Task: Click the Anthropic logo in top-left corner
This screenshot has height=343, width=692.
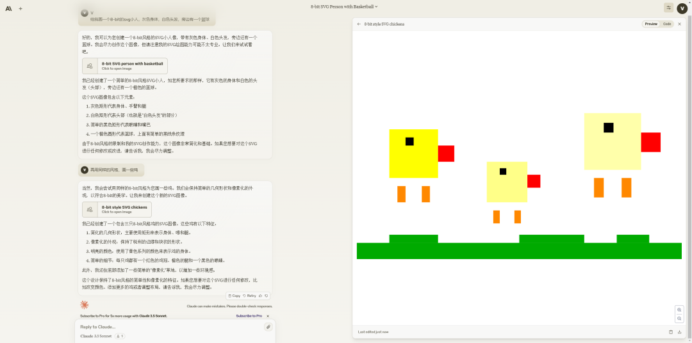Action: (x=8, y=8)
